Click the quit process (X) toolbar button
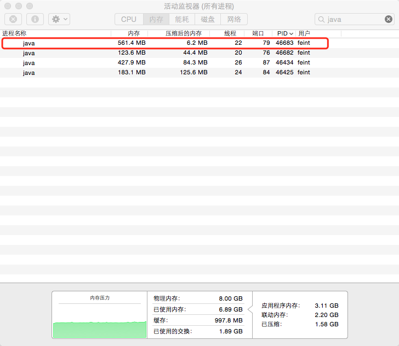 point(13,19)
